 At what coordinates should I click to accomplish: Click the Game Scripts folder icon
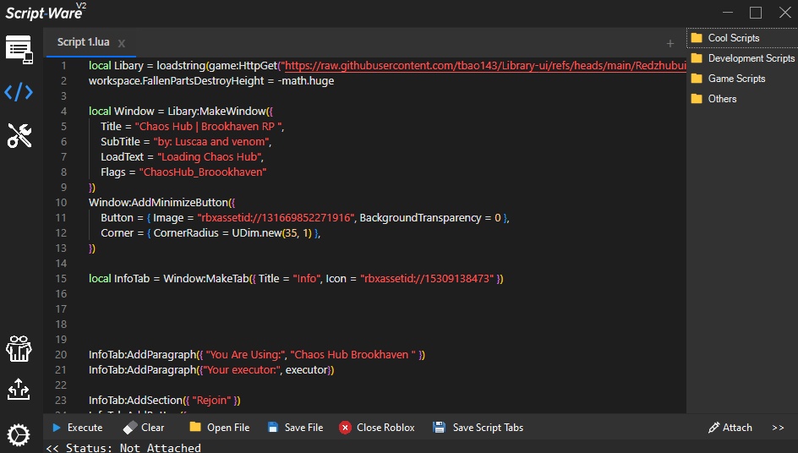tap(697, 79)
